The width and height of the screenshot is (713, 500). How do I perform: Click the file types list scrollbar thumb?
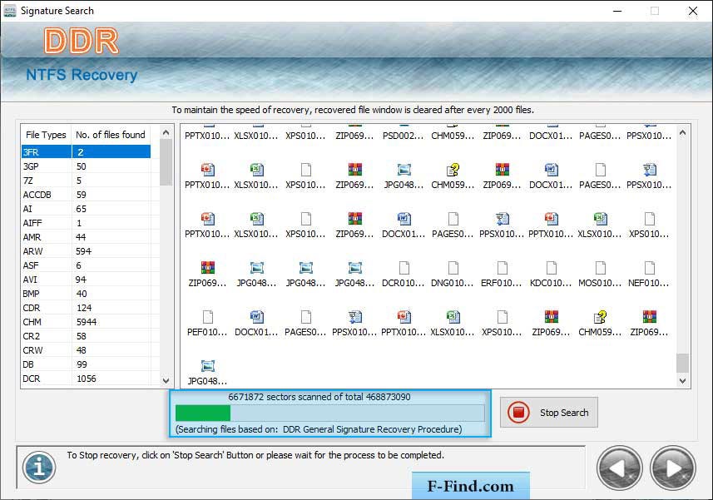pos(166,162)
